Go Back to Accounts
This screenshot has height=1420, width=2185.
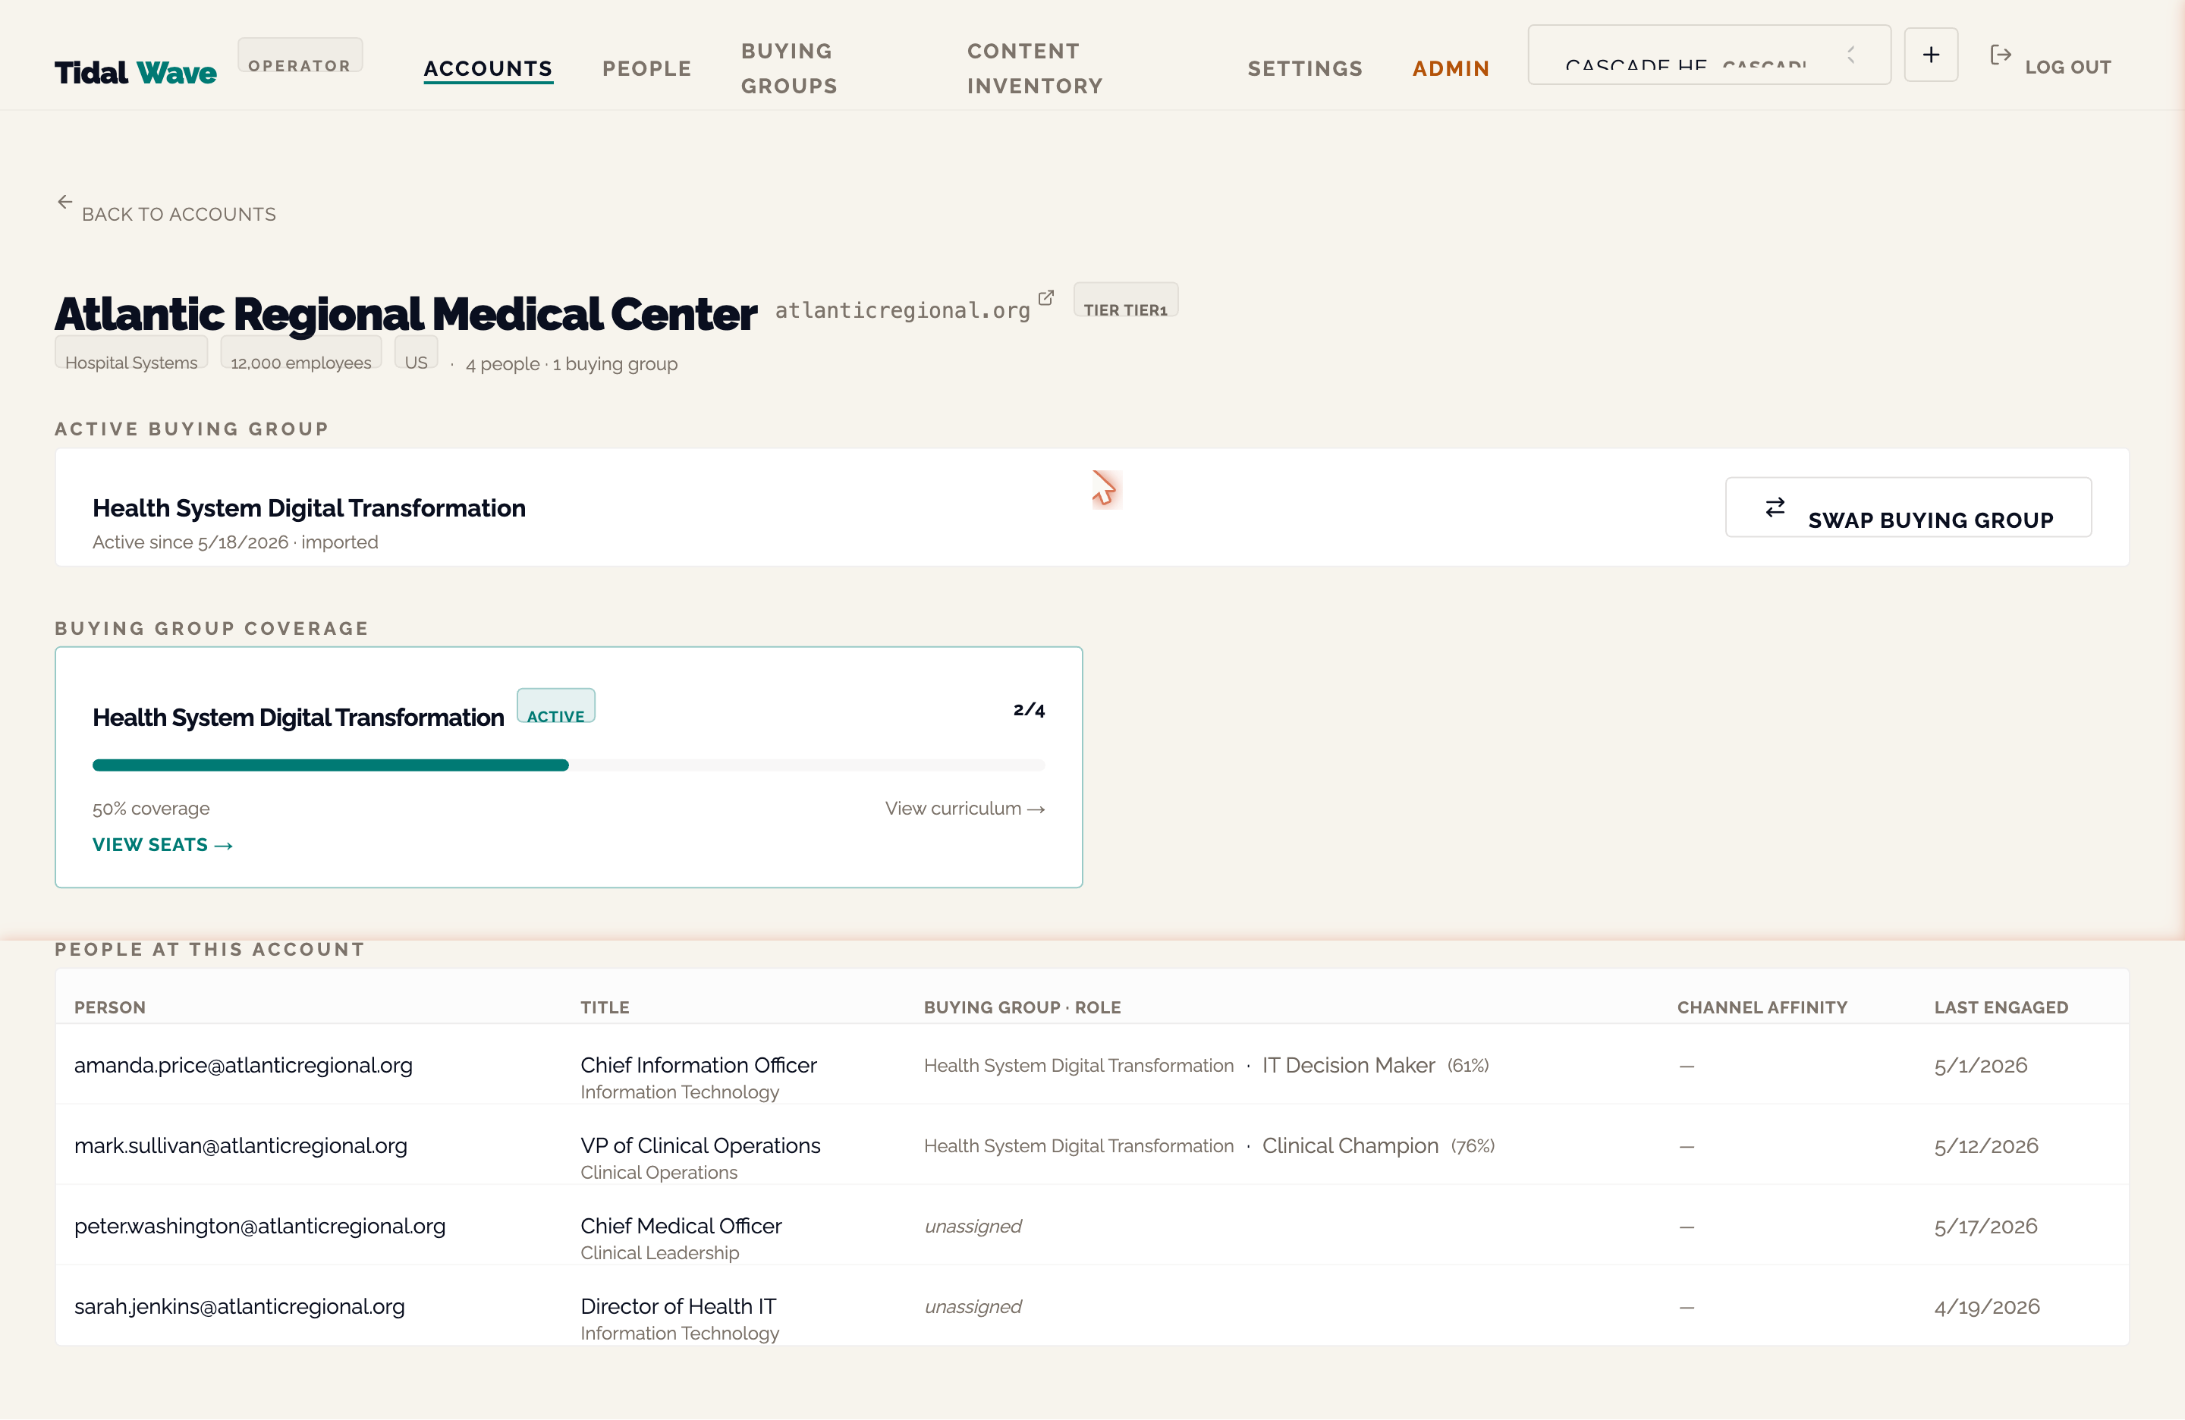click(179, 214)
